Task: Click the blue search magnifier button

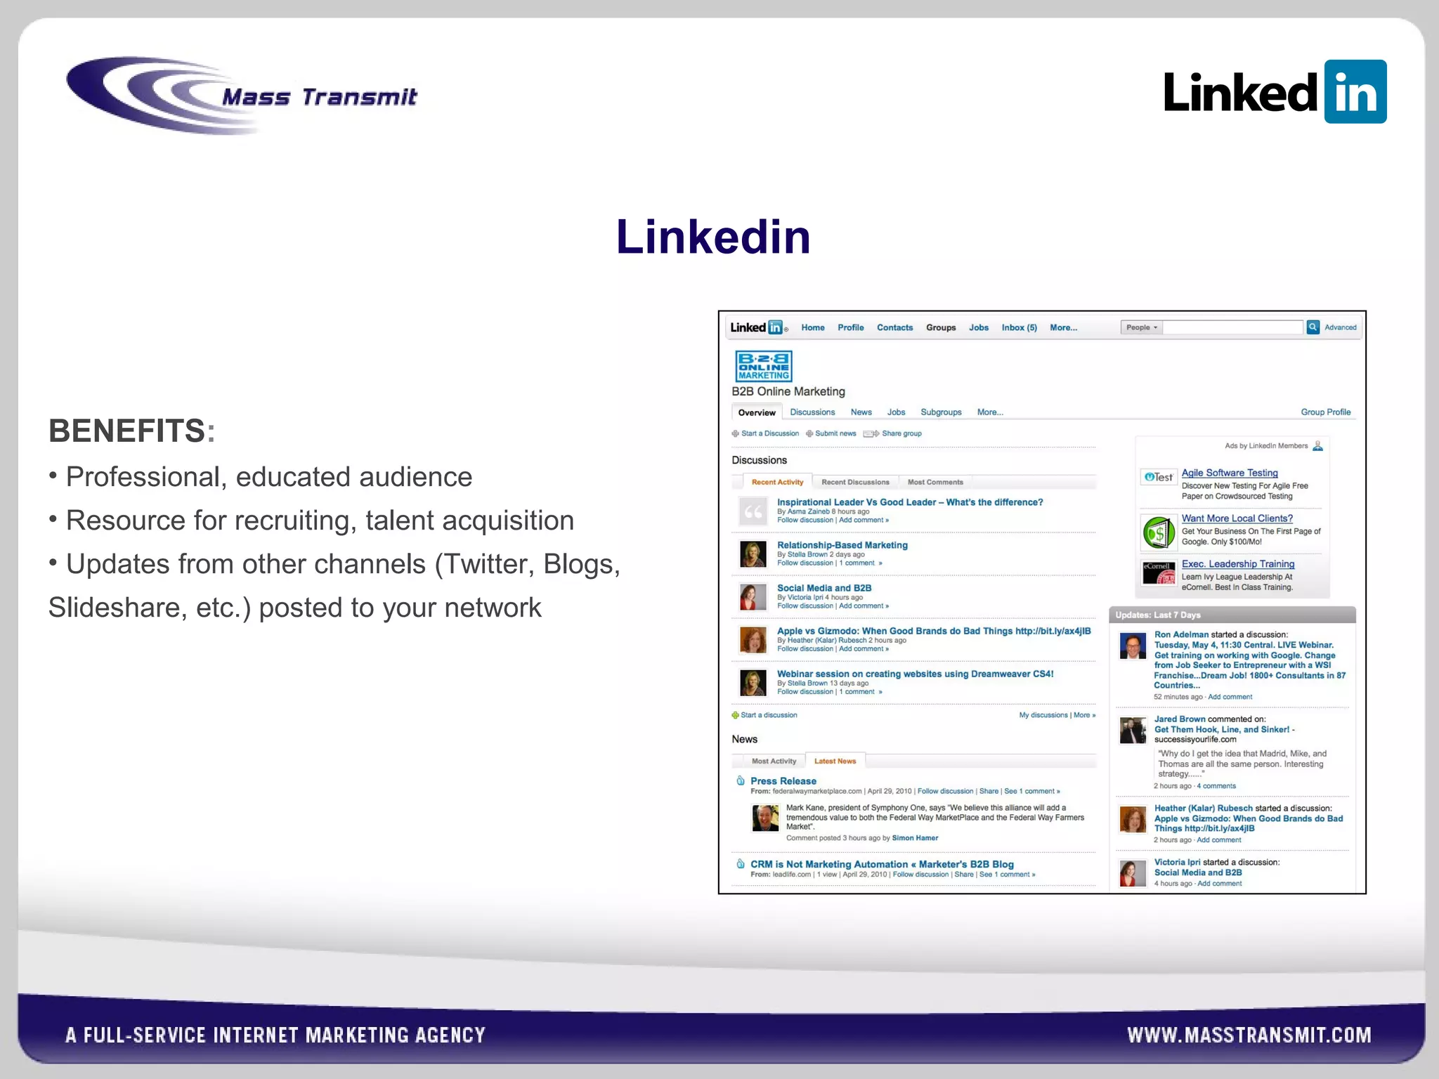Action: pos(1313,327)
